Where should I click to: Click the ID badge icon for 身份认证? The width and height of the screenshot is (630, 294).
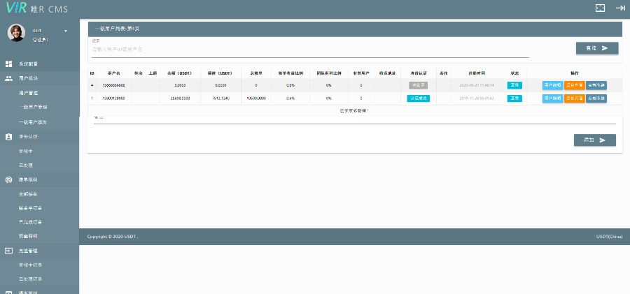(8, 137)
